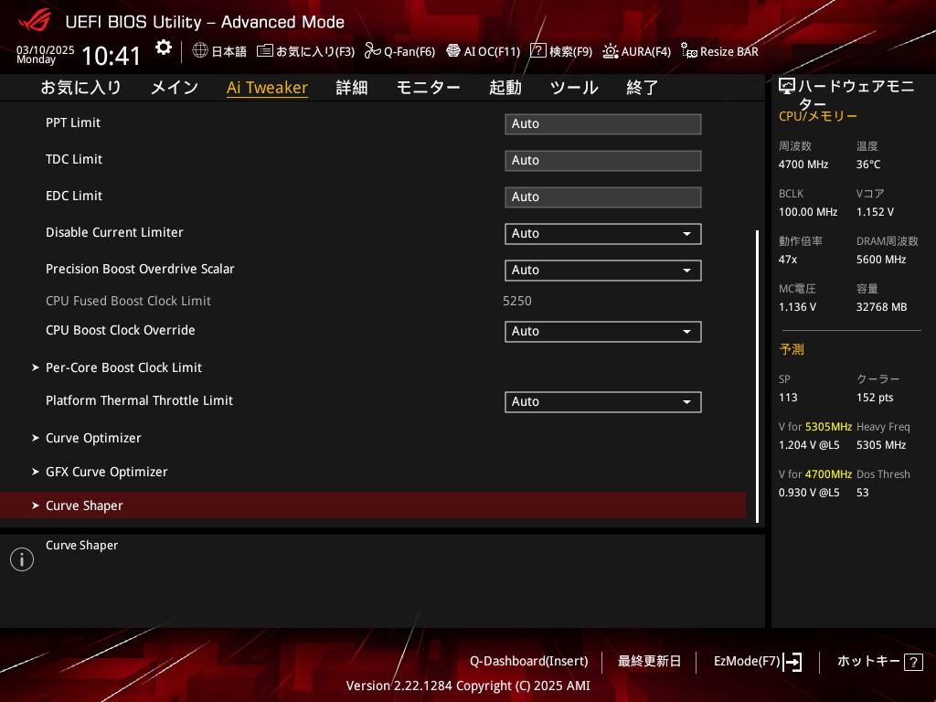Click PPT Limit input field

tap(603, 124)
